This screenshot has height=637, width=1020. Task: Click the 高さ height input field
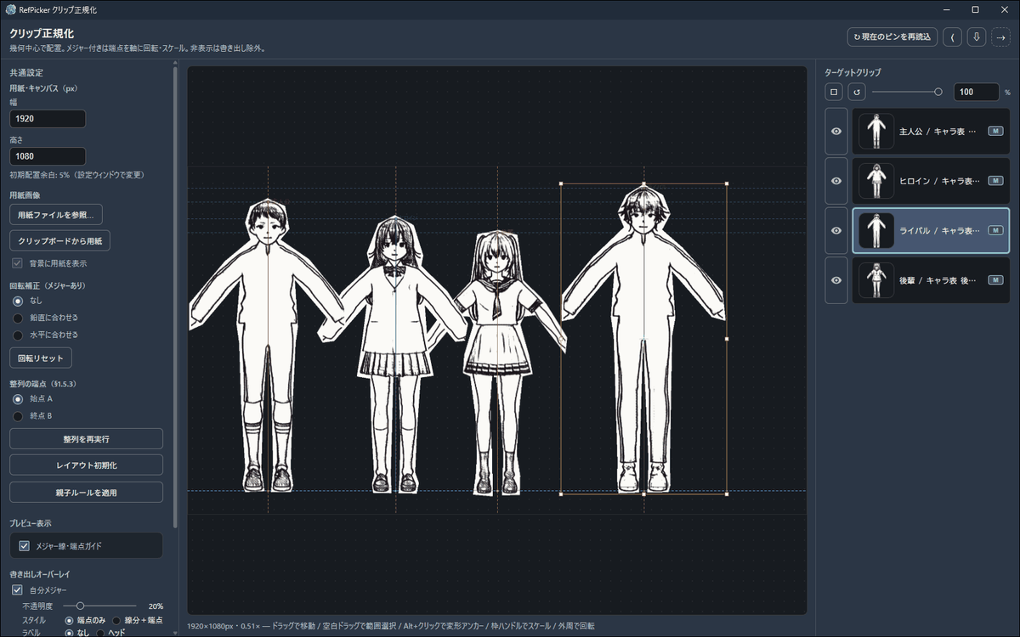click(x=48, y=156)
